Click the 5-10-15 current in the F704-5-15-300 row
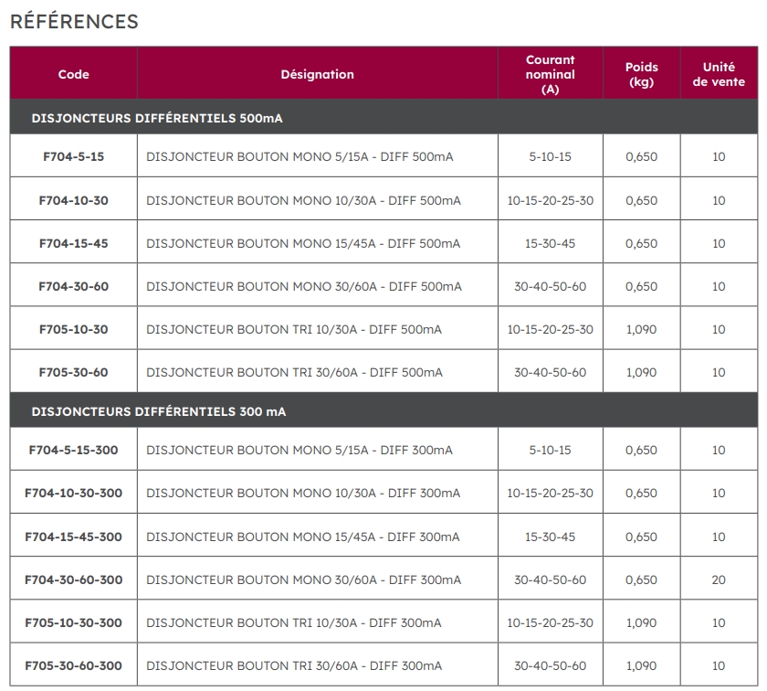 550,450
